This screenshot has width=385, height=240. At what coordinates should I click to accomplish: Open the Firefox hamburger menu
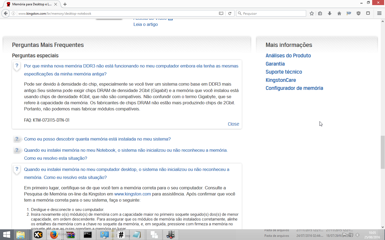click(379, 13)
